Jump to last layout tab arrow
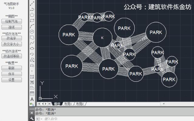Image resolution: width=194 pixels, height=121 pixels. point(49,104)
